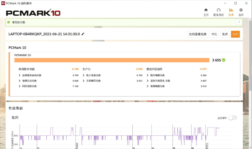The image size is (252, 149).
Task: Click the scrollbar up arrow
Action: point(250,19)
